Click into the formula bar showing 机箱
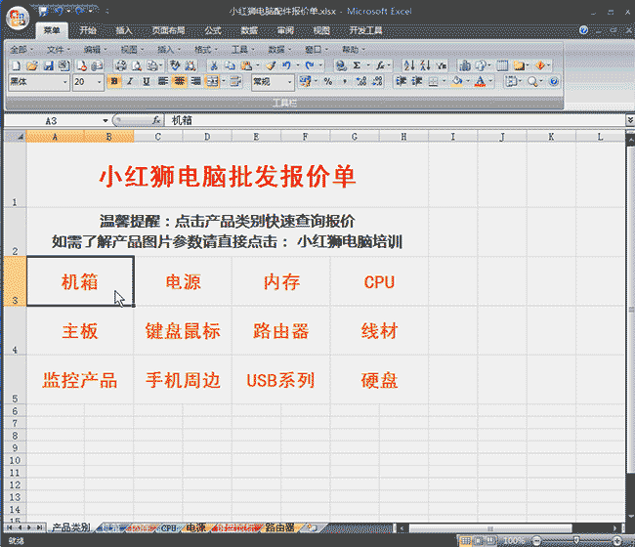 [395, 120]
